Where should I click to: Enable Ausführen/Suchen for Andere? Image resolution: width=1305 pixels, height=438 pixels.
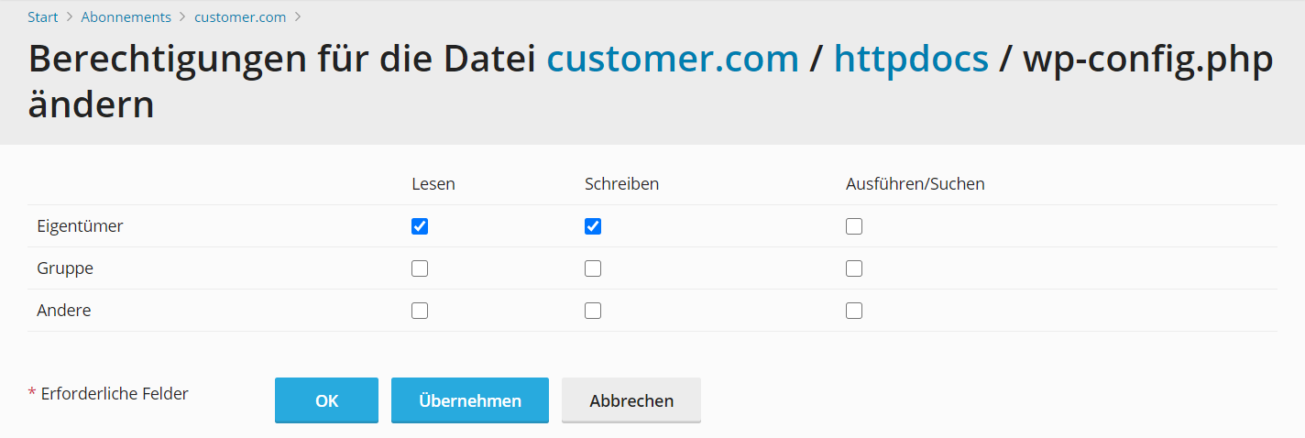pyautogui.click(x=854, y=311)
